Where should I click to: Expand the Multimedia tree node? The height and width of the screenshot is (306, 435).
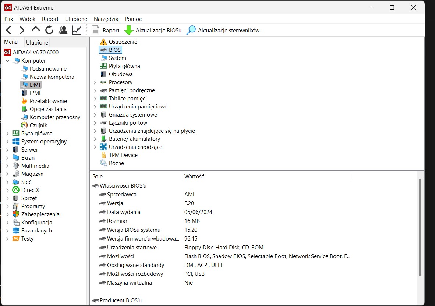(7, 166)
